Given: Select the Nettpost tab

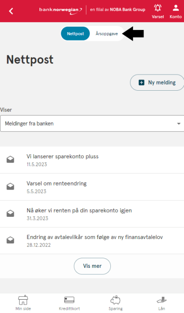Looking at the screenshot, I should click(75, 34).
